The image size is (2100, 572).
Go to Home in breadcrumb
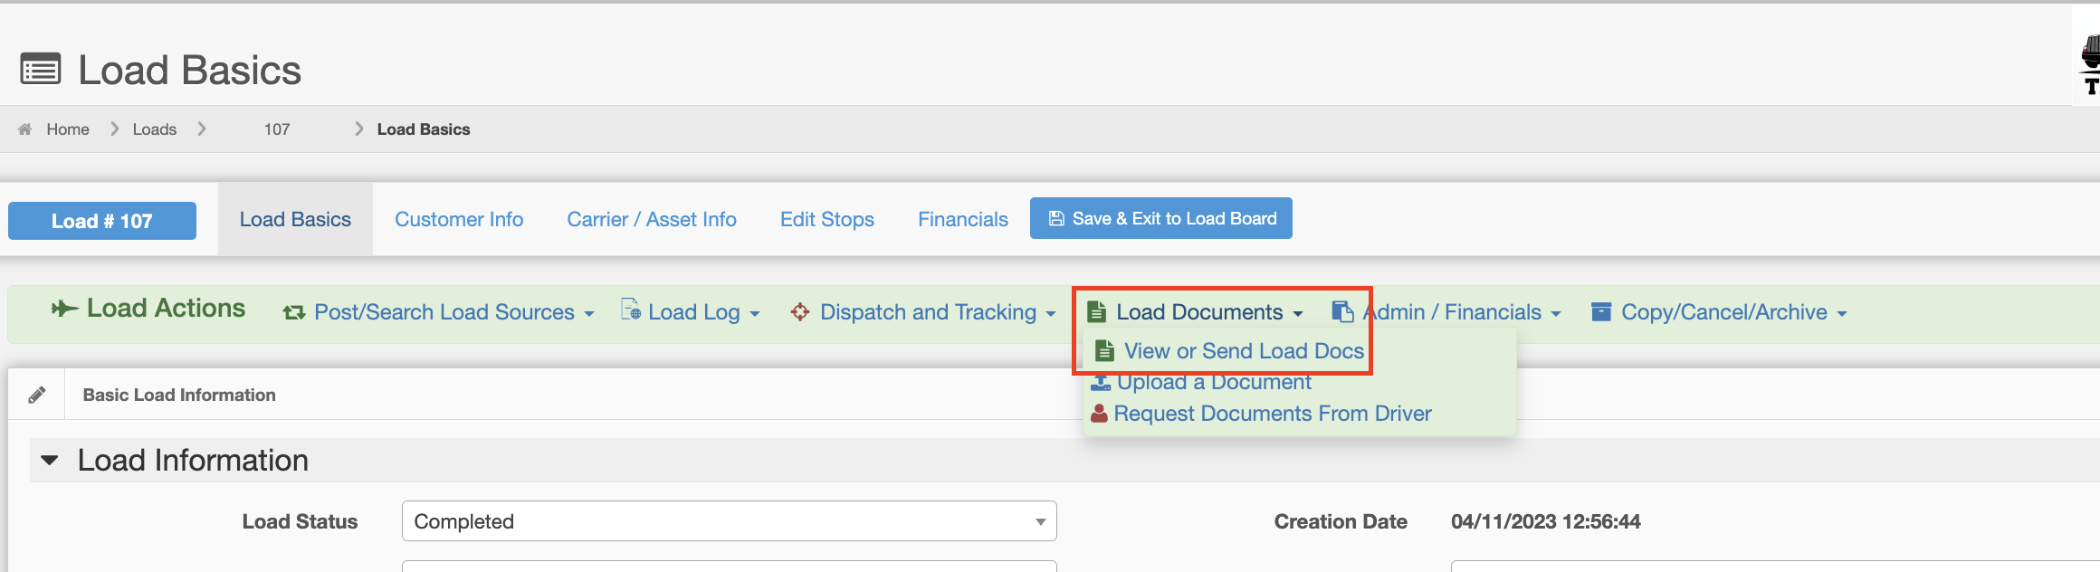[x=68, y=129]
